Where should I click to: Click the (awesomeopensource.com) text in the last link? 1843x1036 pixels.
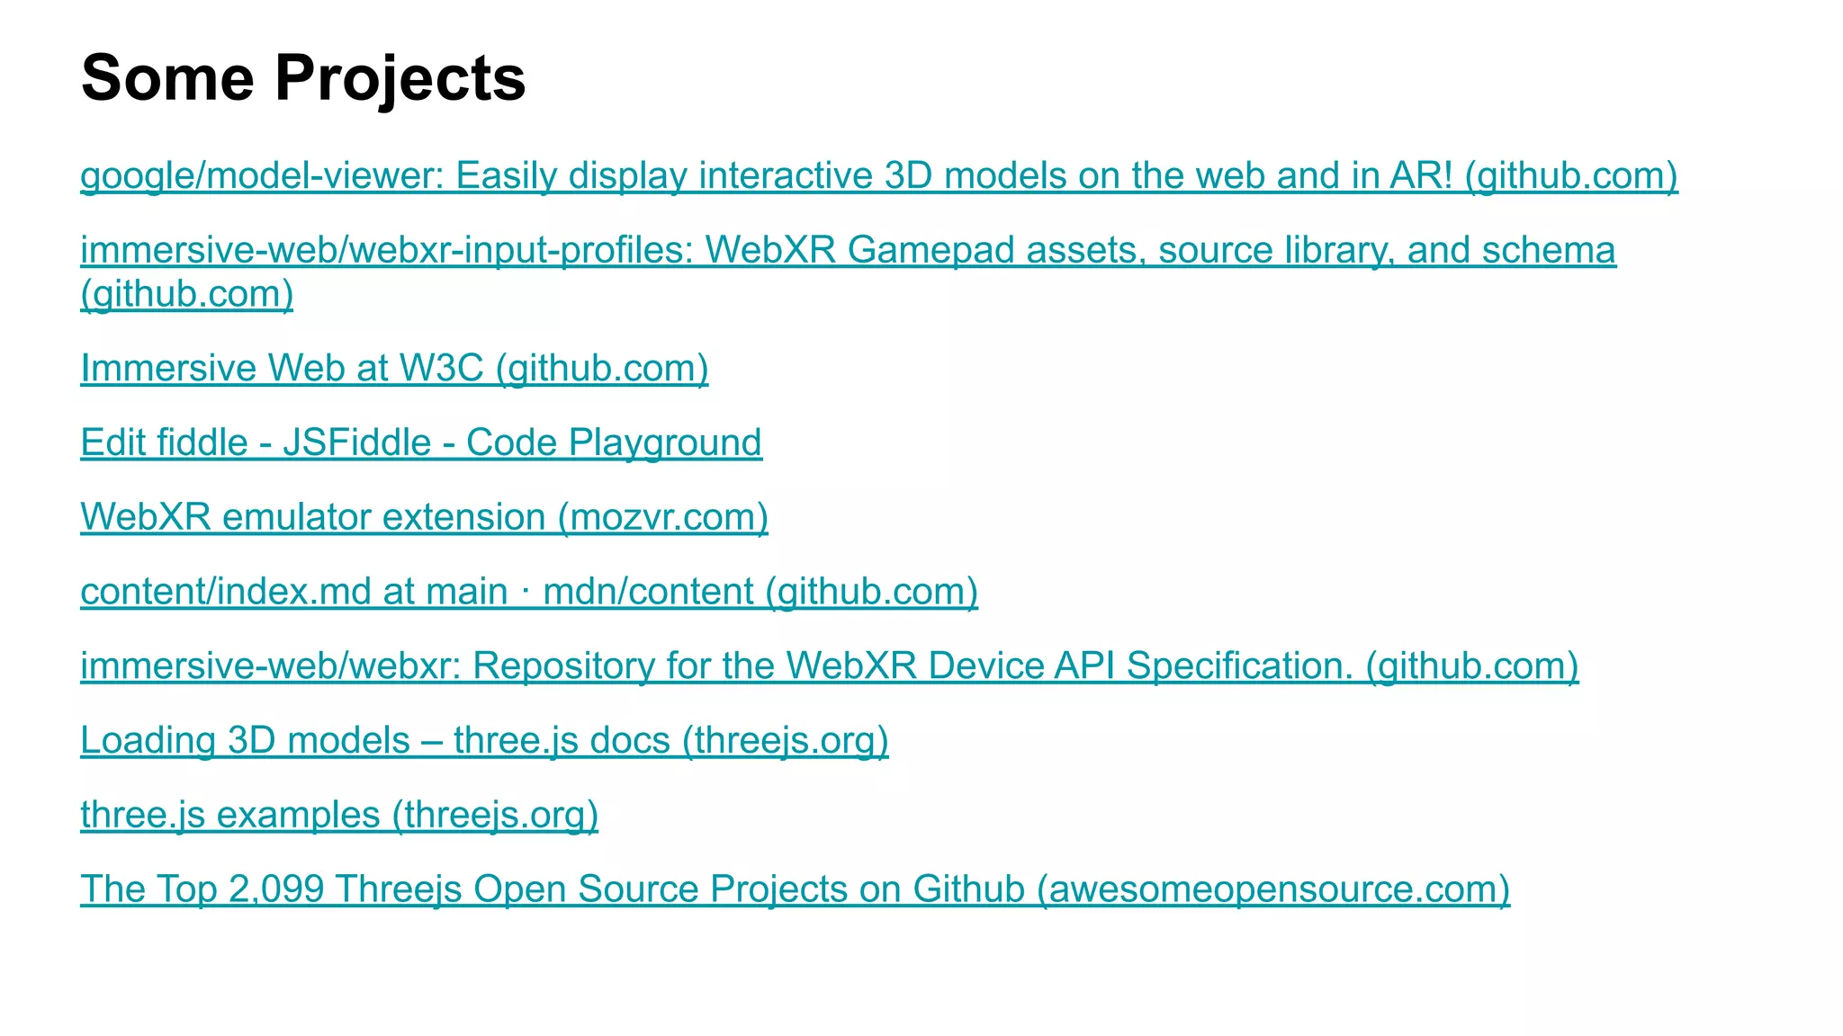coord(1273,889)
